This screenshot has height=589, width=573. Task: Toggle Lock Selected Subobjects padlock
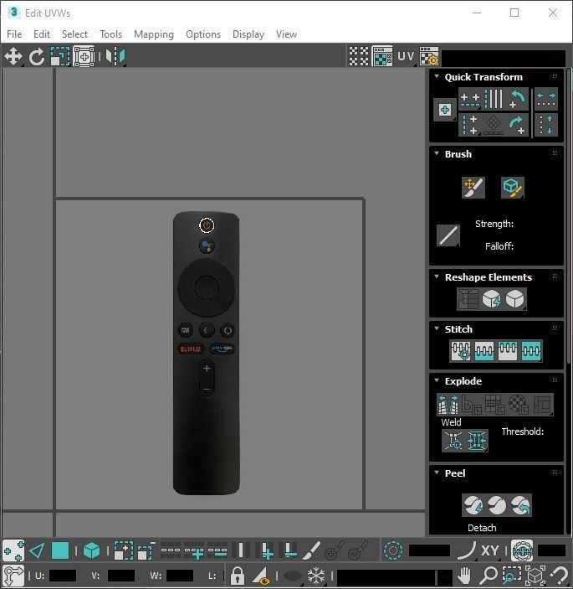[x=238, y=576]
